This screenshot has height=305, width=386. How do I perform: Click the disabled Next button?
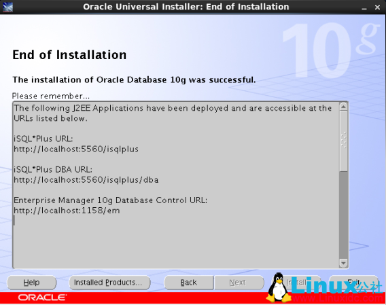tap(239, 283)
